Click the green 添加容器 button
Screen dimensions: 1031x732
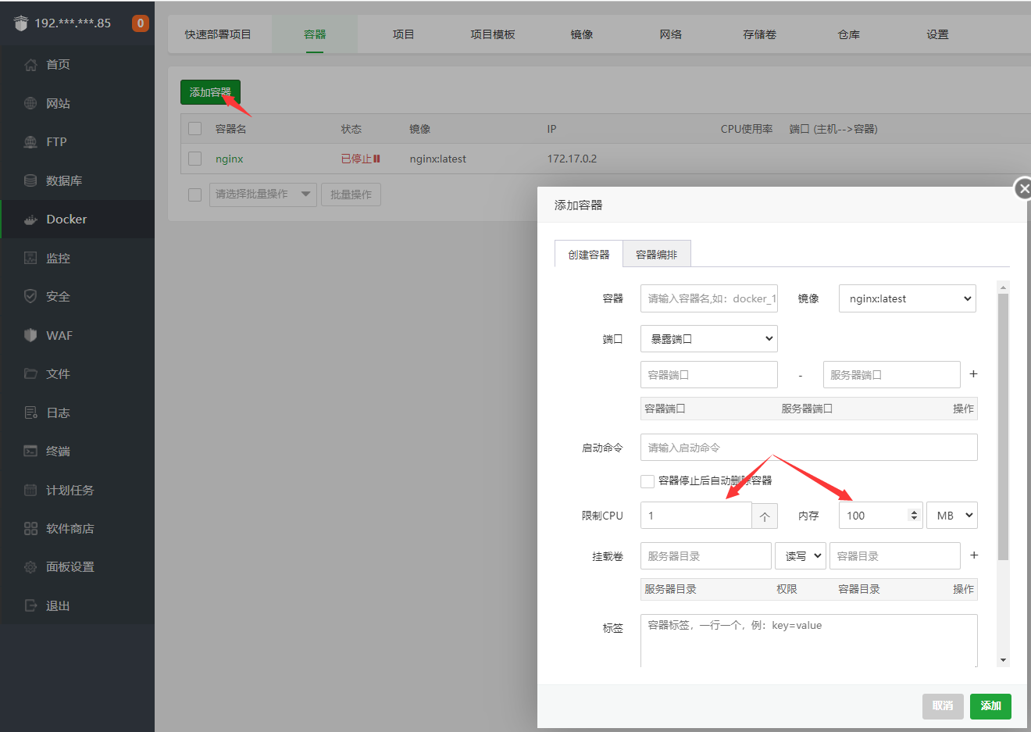[211, 92]
